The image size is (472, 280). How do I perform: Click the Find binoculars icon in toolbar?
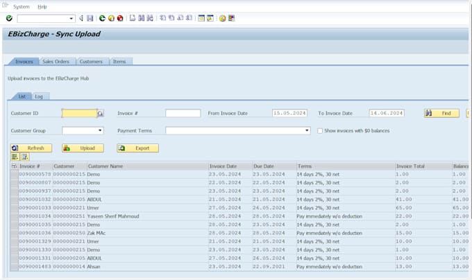pyautogui.click(x=141, y=18)
